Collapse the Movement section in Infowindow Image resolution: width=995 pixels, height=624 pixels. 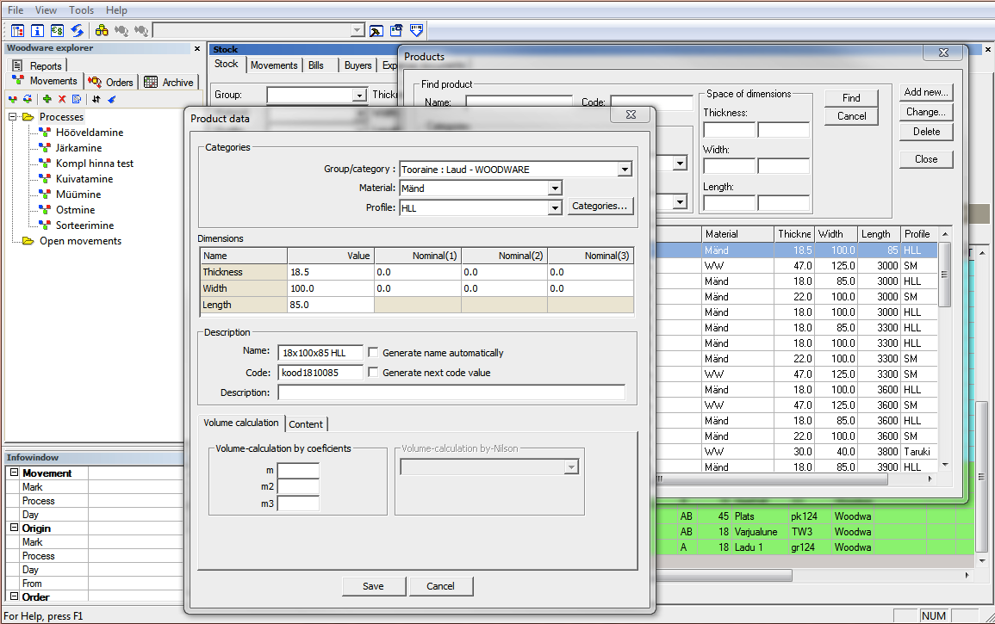[x=14, y=473]
